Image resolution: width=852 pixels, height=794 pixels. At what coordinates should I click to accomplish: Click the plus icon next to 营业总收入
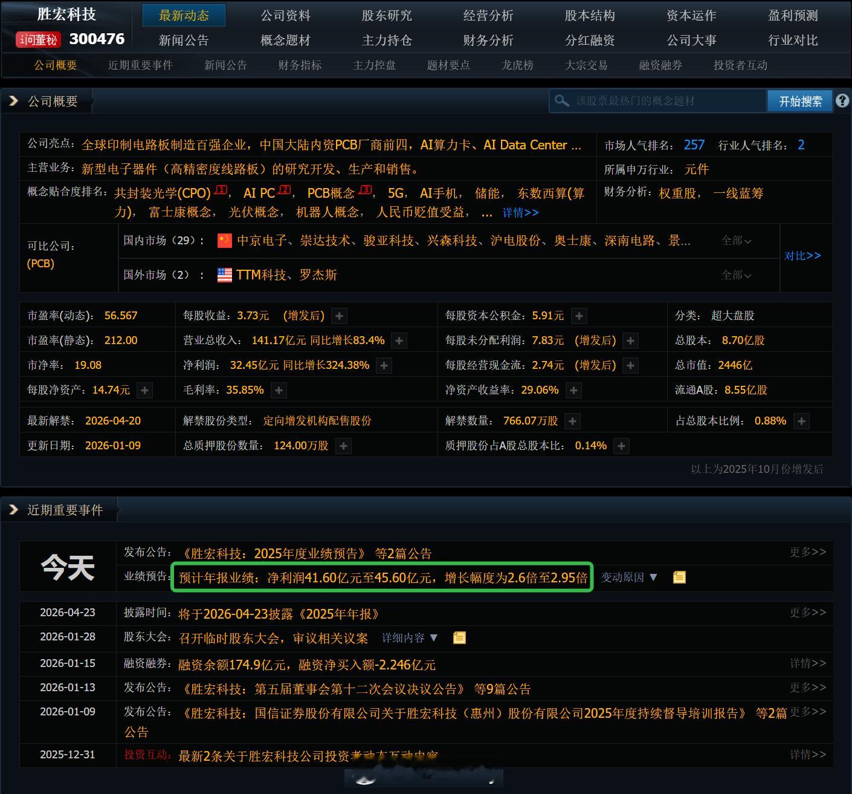click(399, 340)
